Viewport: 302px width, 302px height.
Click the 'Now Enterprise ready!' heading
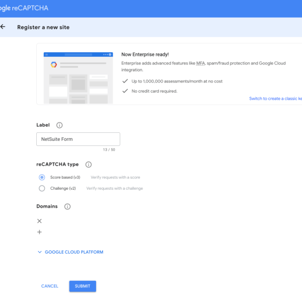(x=145, y=54)
